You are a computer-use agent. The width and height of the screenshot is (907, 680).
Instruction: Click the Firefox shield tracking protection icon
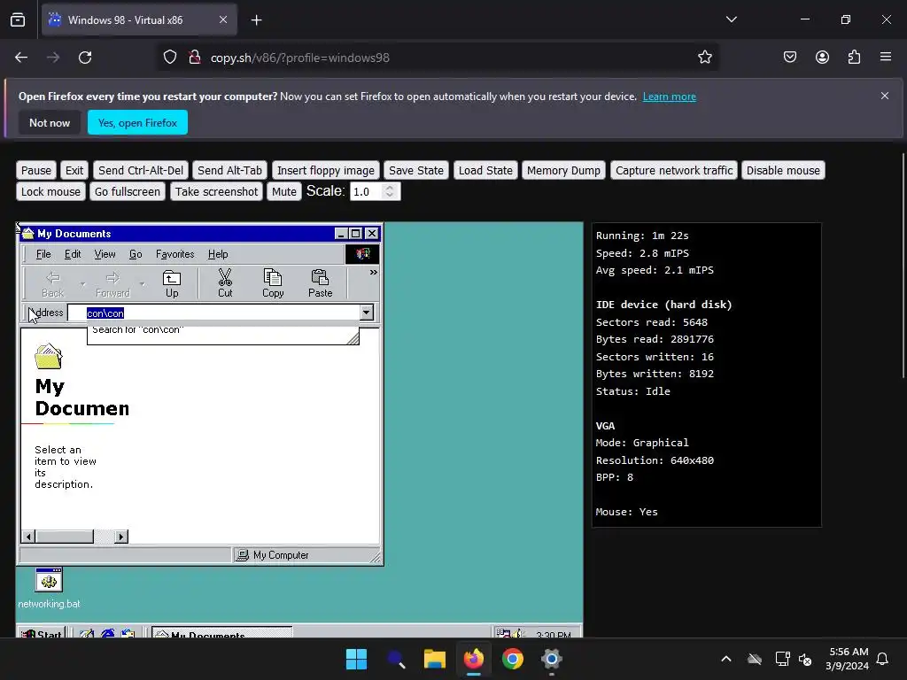[169, 58]
